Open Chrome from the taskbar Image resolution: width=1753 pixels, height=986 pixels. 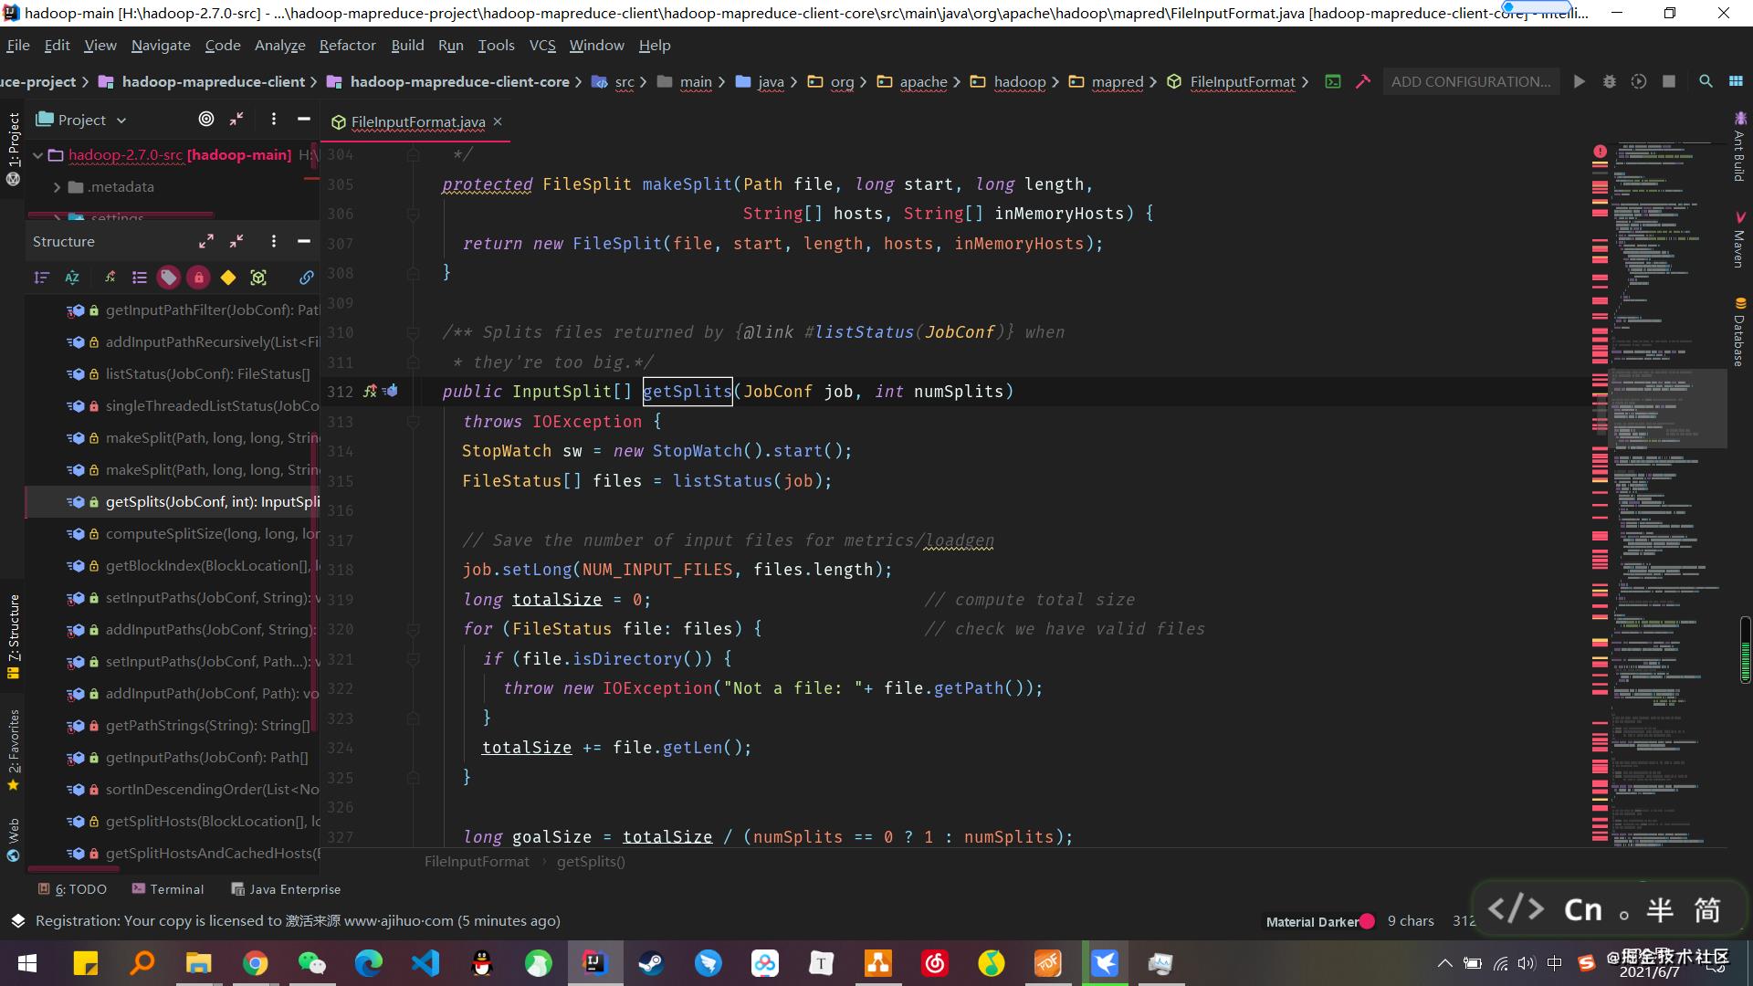point(256,963)
